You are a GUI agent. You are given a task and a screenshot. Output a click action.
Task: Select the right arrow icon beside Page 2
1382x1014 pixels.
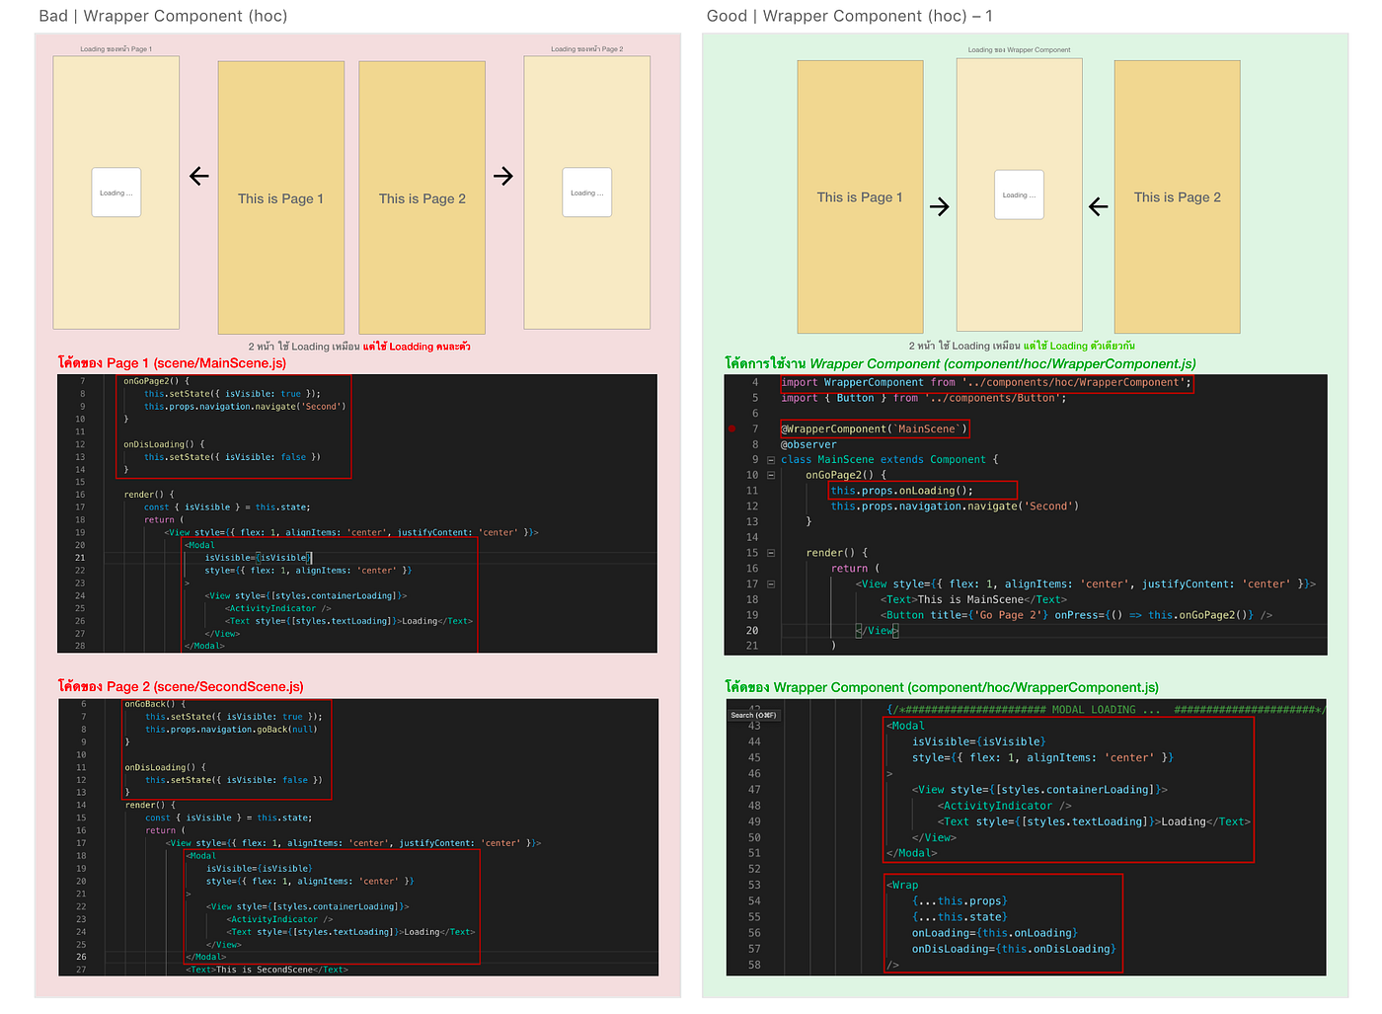[x=503, y=176]
